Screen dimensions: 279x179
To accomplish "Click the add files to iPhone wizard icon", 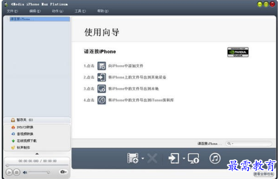I will (102, 66).
